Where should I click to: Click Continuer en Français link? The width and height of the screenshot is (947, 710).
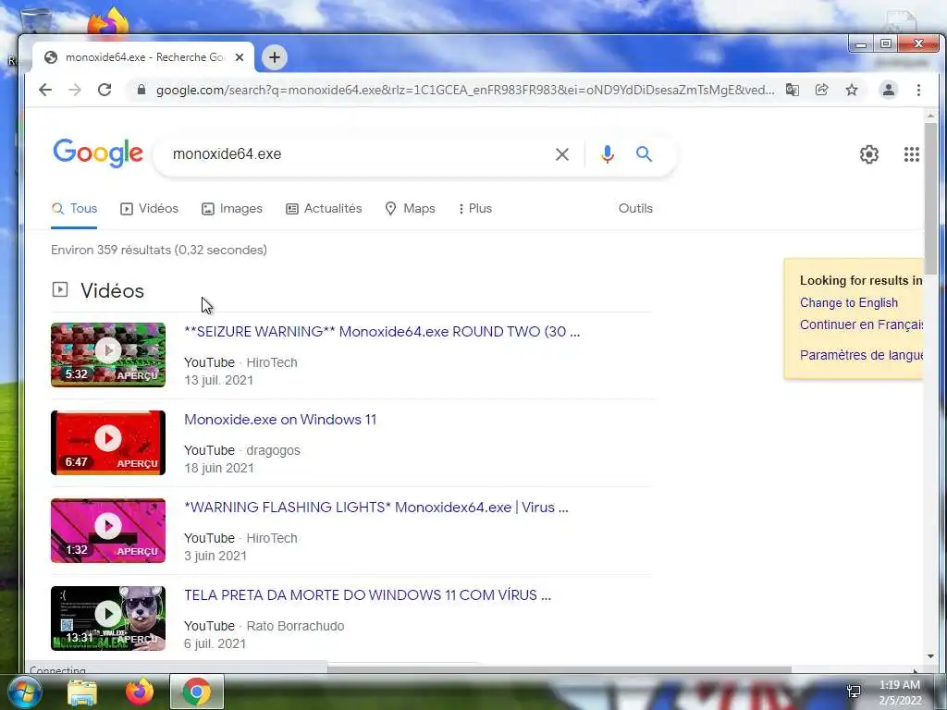pyautogui.click(x=861, y=324)
